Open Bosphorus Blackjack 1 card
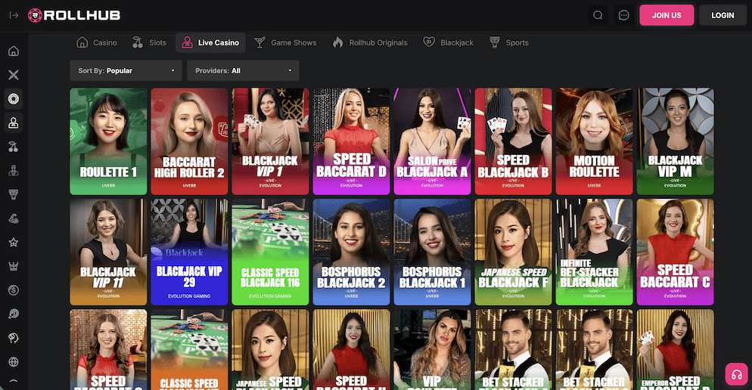This screenshot has height=390, width=752. 433,252
